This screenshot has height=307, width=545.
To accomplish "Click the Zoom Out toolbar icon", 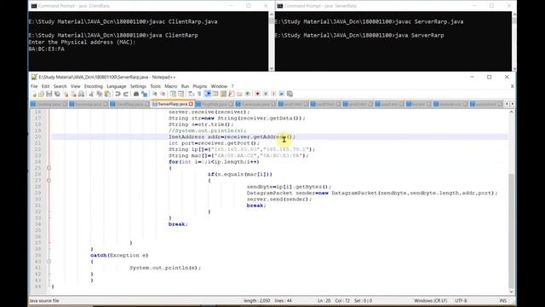I will click(x=163, y=94).
